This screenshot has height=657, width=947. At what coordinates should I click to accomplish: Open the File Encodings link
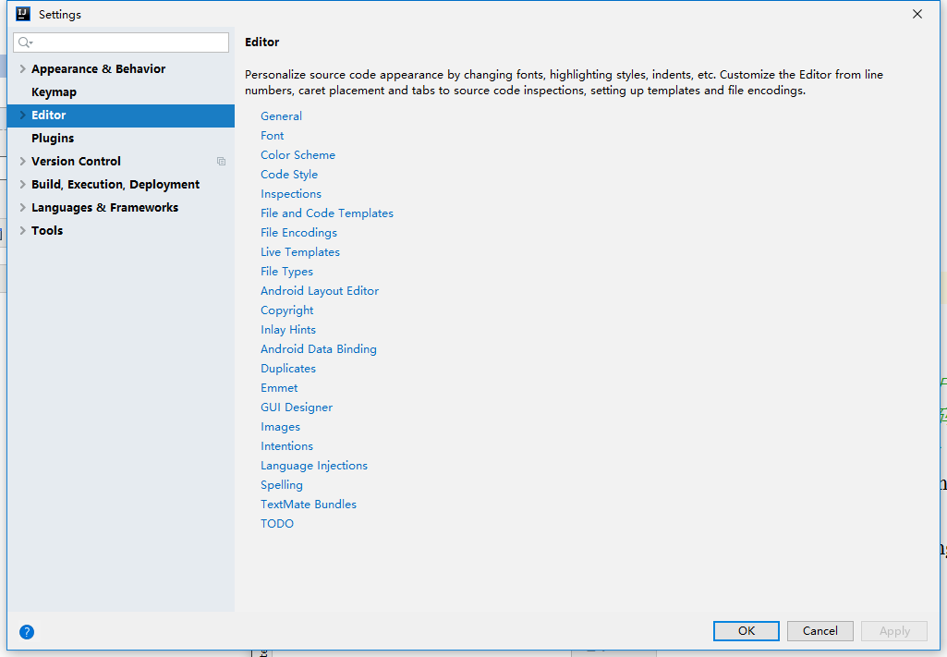pos(298,233)
